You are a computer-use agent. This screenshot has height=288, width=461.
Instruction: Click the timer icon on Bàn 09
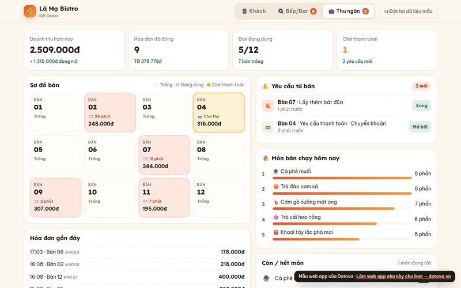pos(36,202)
